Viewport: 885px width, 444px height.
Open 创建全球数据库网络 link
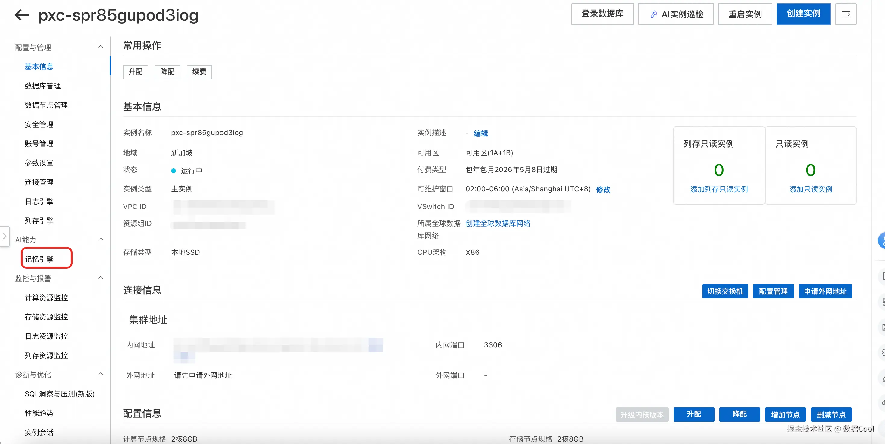(498, 224)
